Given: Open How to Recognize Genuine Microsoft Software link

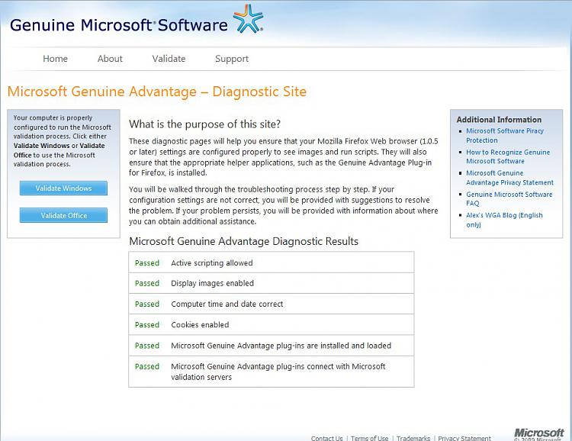Looking at the screenshot, I should click(x=508, y=156).
